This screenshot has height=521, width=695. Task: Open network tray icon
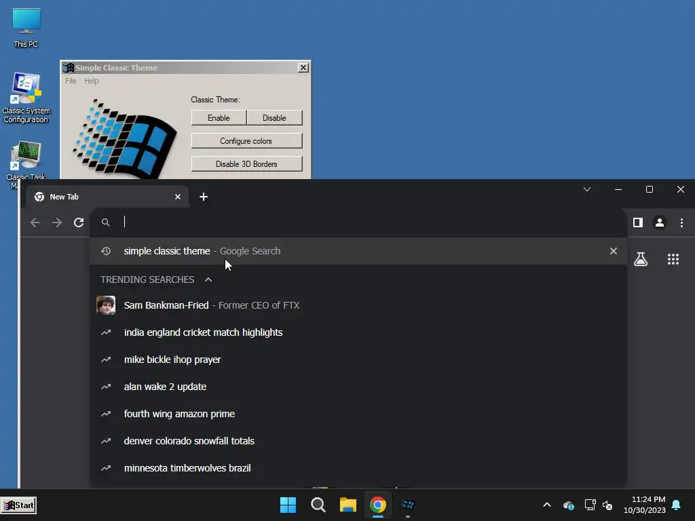pyautogui.click(x=590, y=505)
